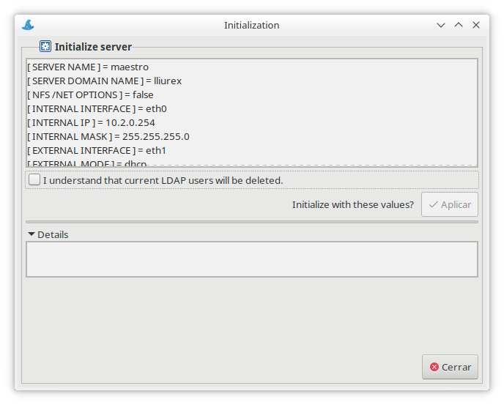
Task: Click the checkmark icon on Aplicar
Action: (x=433, y=204)
